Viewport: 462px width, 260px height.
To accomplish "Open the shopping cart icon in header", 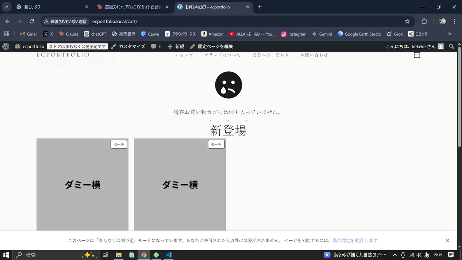I will (417, 55).
